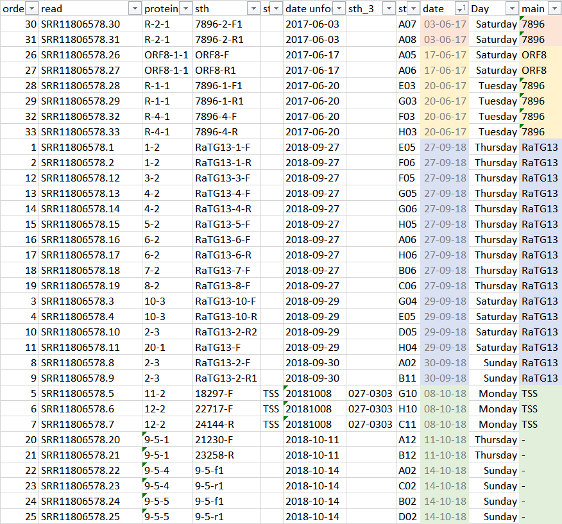Viewport: 562px width, 524px height.
Task: Click the 'sth_3' column header label
Action: click(361, 8)
